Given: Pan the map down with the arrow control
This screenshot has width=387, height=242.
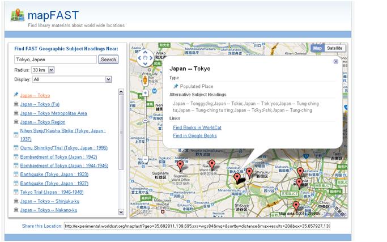Looking at the screenshot, I should click(145, 63).
